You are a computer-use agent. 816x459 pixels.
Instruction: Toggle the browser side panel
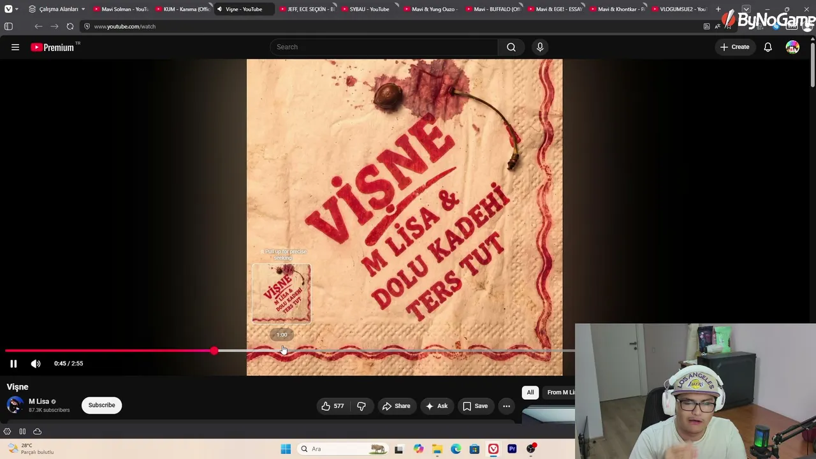tap(8, 26)
